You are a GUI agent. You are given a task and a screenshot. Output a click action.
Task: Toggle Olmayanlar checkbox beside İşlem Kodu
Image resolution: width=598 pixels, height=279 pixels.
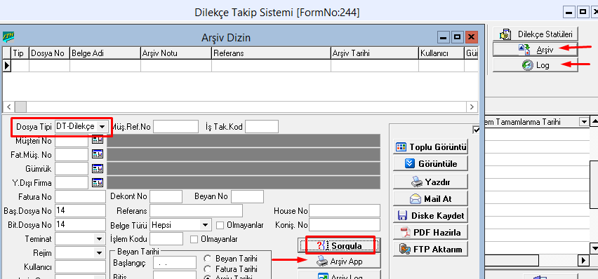(194, 239)
